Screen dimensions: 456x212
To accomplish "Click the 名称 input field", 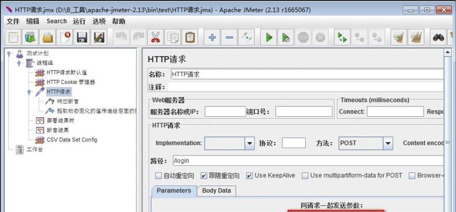I will pos(307,74).
